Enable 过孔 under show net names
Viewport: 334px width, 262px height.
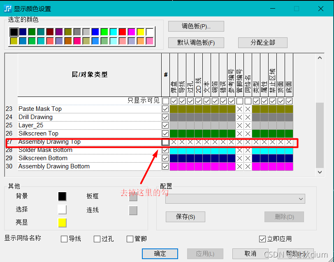pos(97,239)
